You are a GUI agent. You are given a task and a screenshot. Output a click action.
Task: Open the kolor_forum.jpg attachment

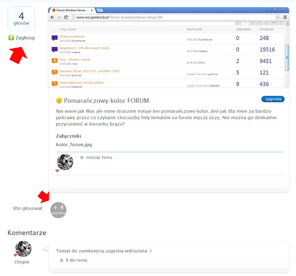point(74,145)
